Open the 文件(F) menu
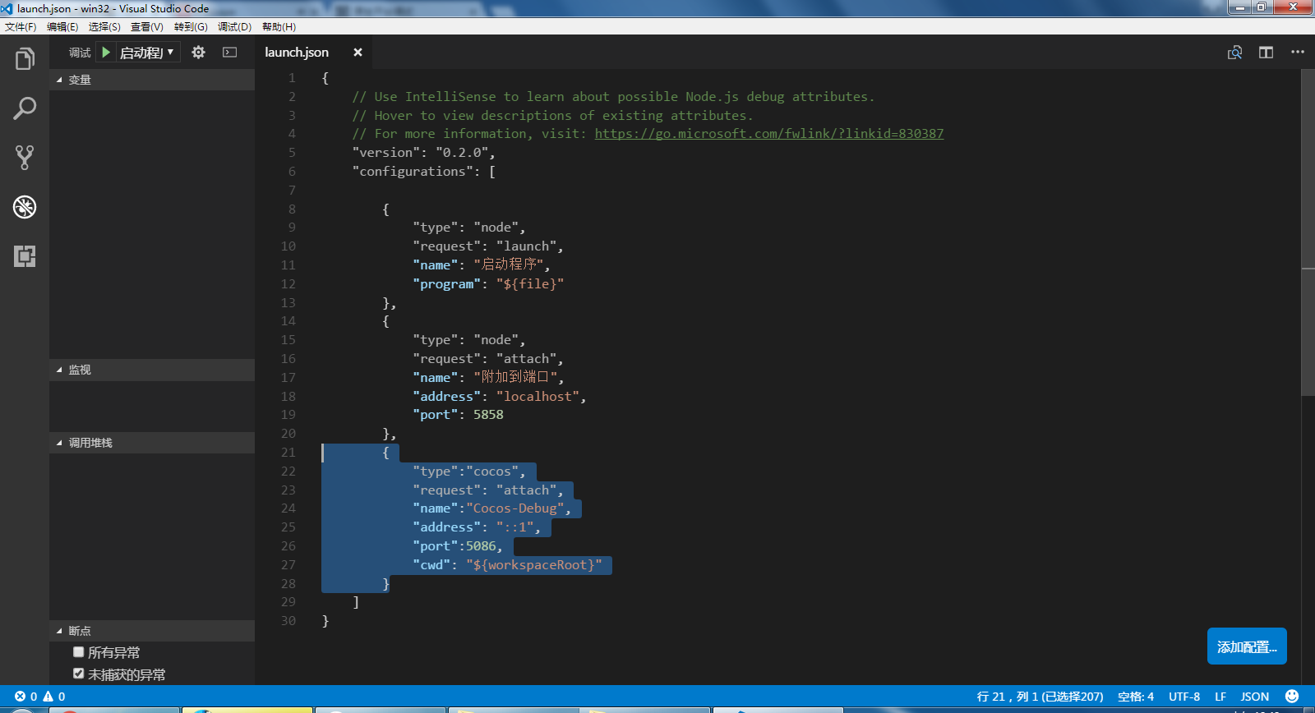This screenshot has height=713, width=1315. [x=21, y=27]
